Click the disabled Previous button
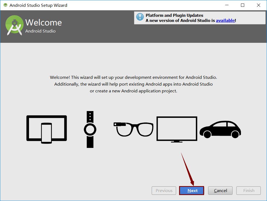 [164, 190]
